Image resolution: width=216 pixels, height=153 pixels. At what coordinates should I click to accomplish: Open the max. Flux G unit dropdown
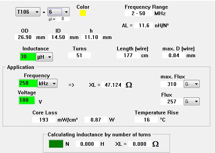(192, 84)
